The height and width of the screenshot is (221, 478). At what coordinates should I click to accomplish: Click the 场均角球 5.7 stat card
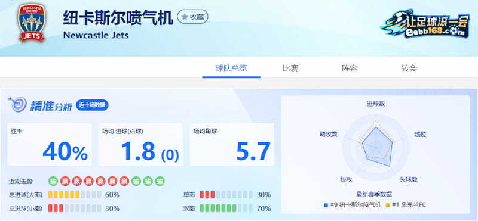pyautogui.click(x=232, y=144)
